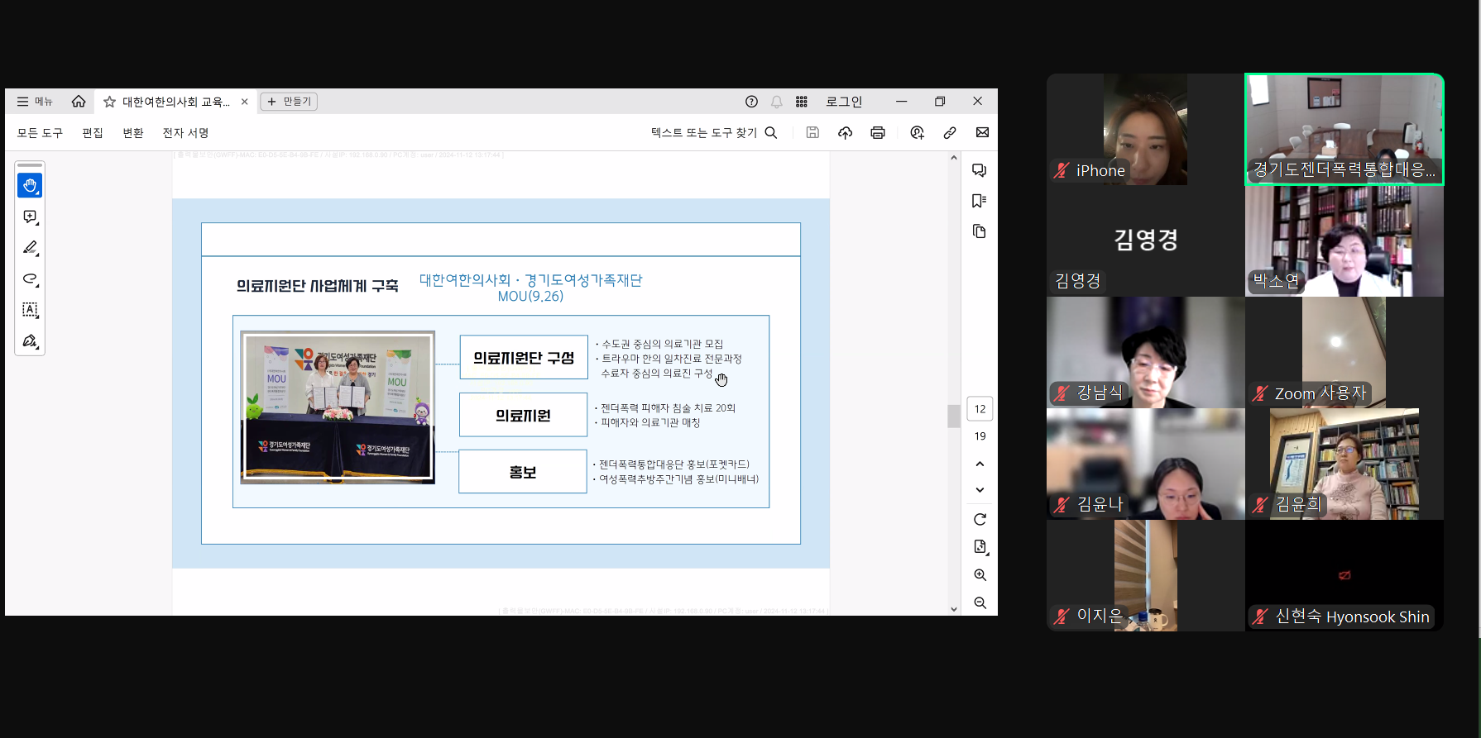Click the 로그인 sign-in link
Screen dimensions: 1481x738
click(x=844, y=102)
